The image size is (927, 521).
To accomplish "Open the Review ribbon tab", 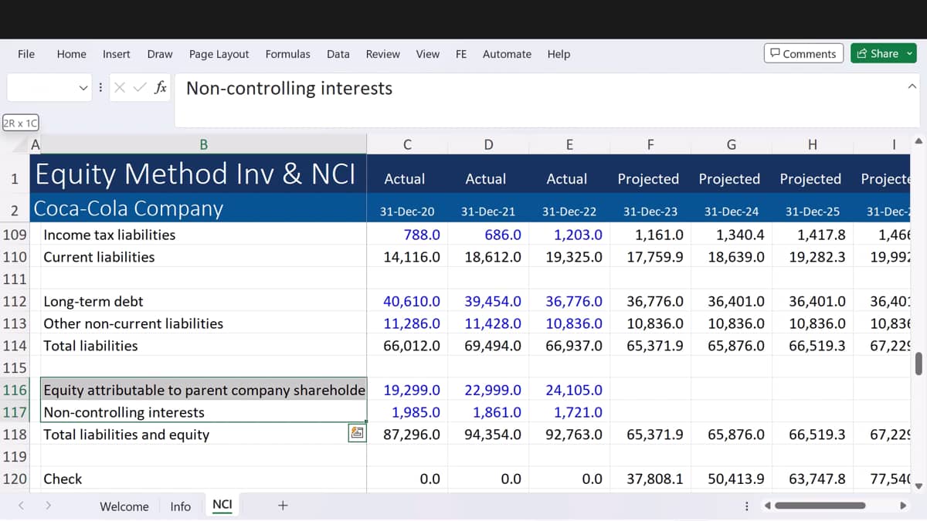I will 382,54.
